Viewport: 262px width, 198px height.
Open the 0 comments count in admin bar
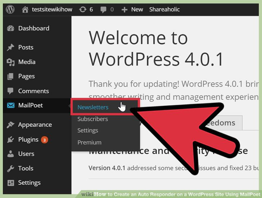(x=112, y=10)
